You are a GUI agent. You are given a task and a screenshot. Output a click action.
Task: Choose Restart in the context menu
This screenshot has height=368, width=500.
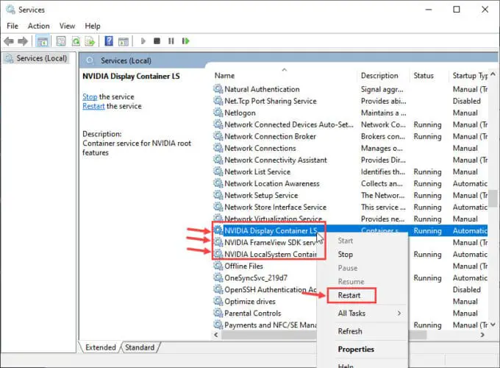point(349,295)
